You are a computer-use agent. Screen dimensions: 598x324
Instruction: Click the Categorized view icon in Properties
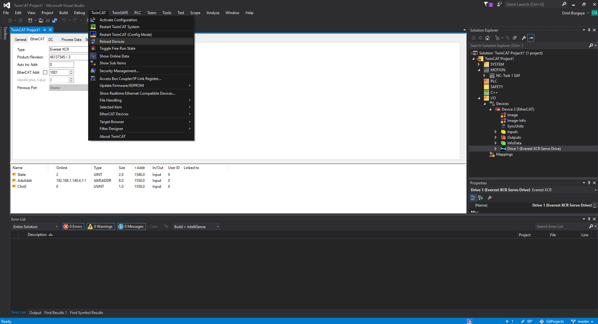[473, 198]
